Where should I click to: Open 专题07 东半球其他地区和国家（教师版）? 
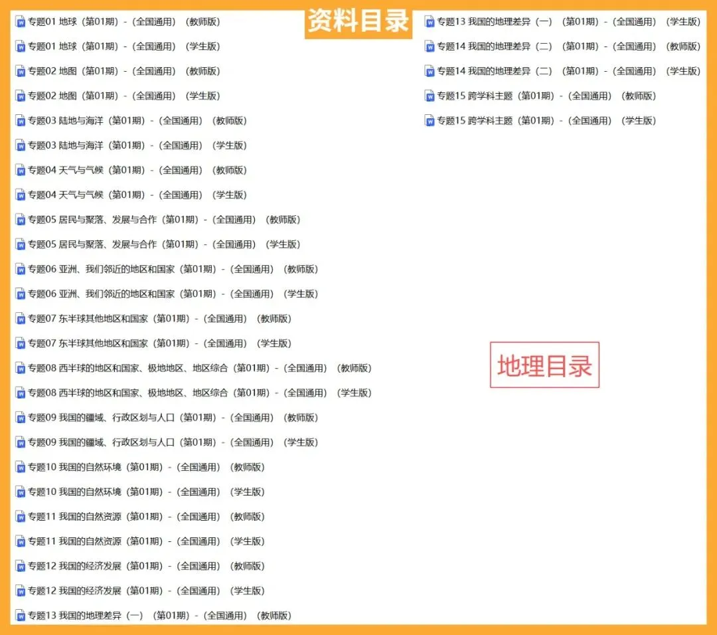click(153, 318)
